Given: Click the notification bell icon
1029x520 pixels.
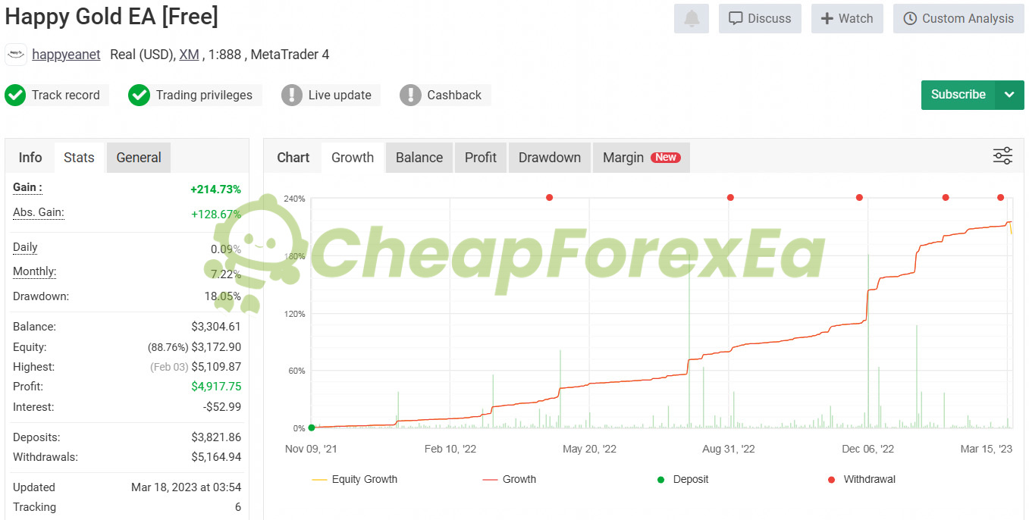Looking at the screenshot, I should click(x=692, y=18).
